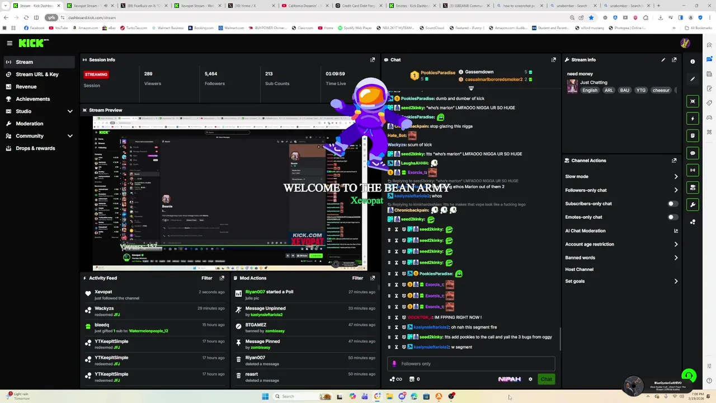
Task: Pop out the Activity Feed panel
Action: click(x=222, y=278)
